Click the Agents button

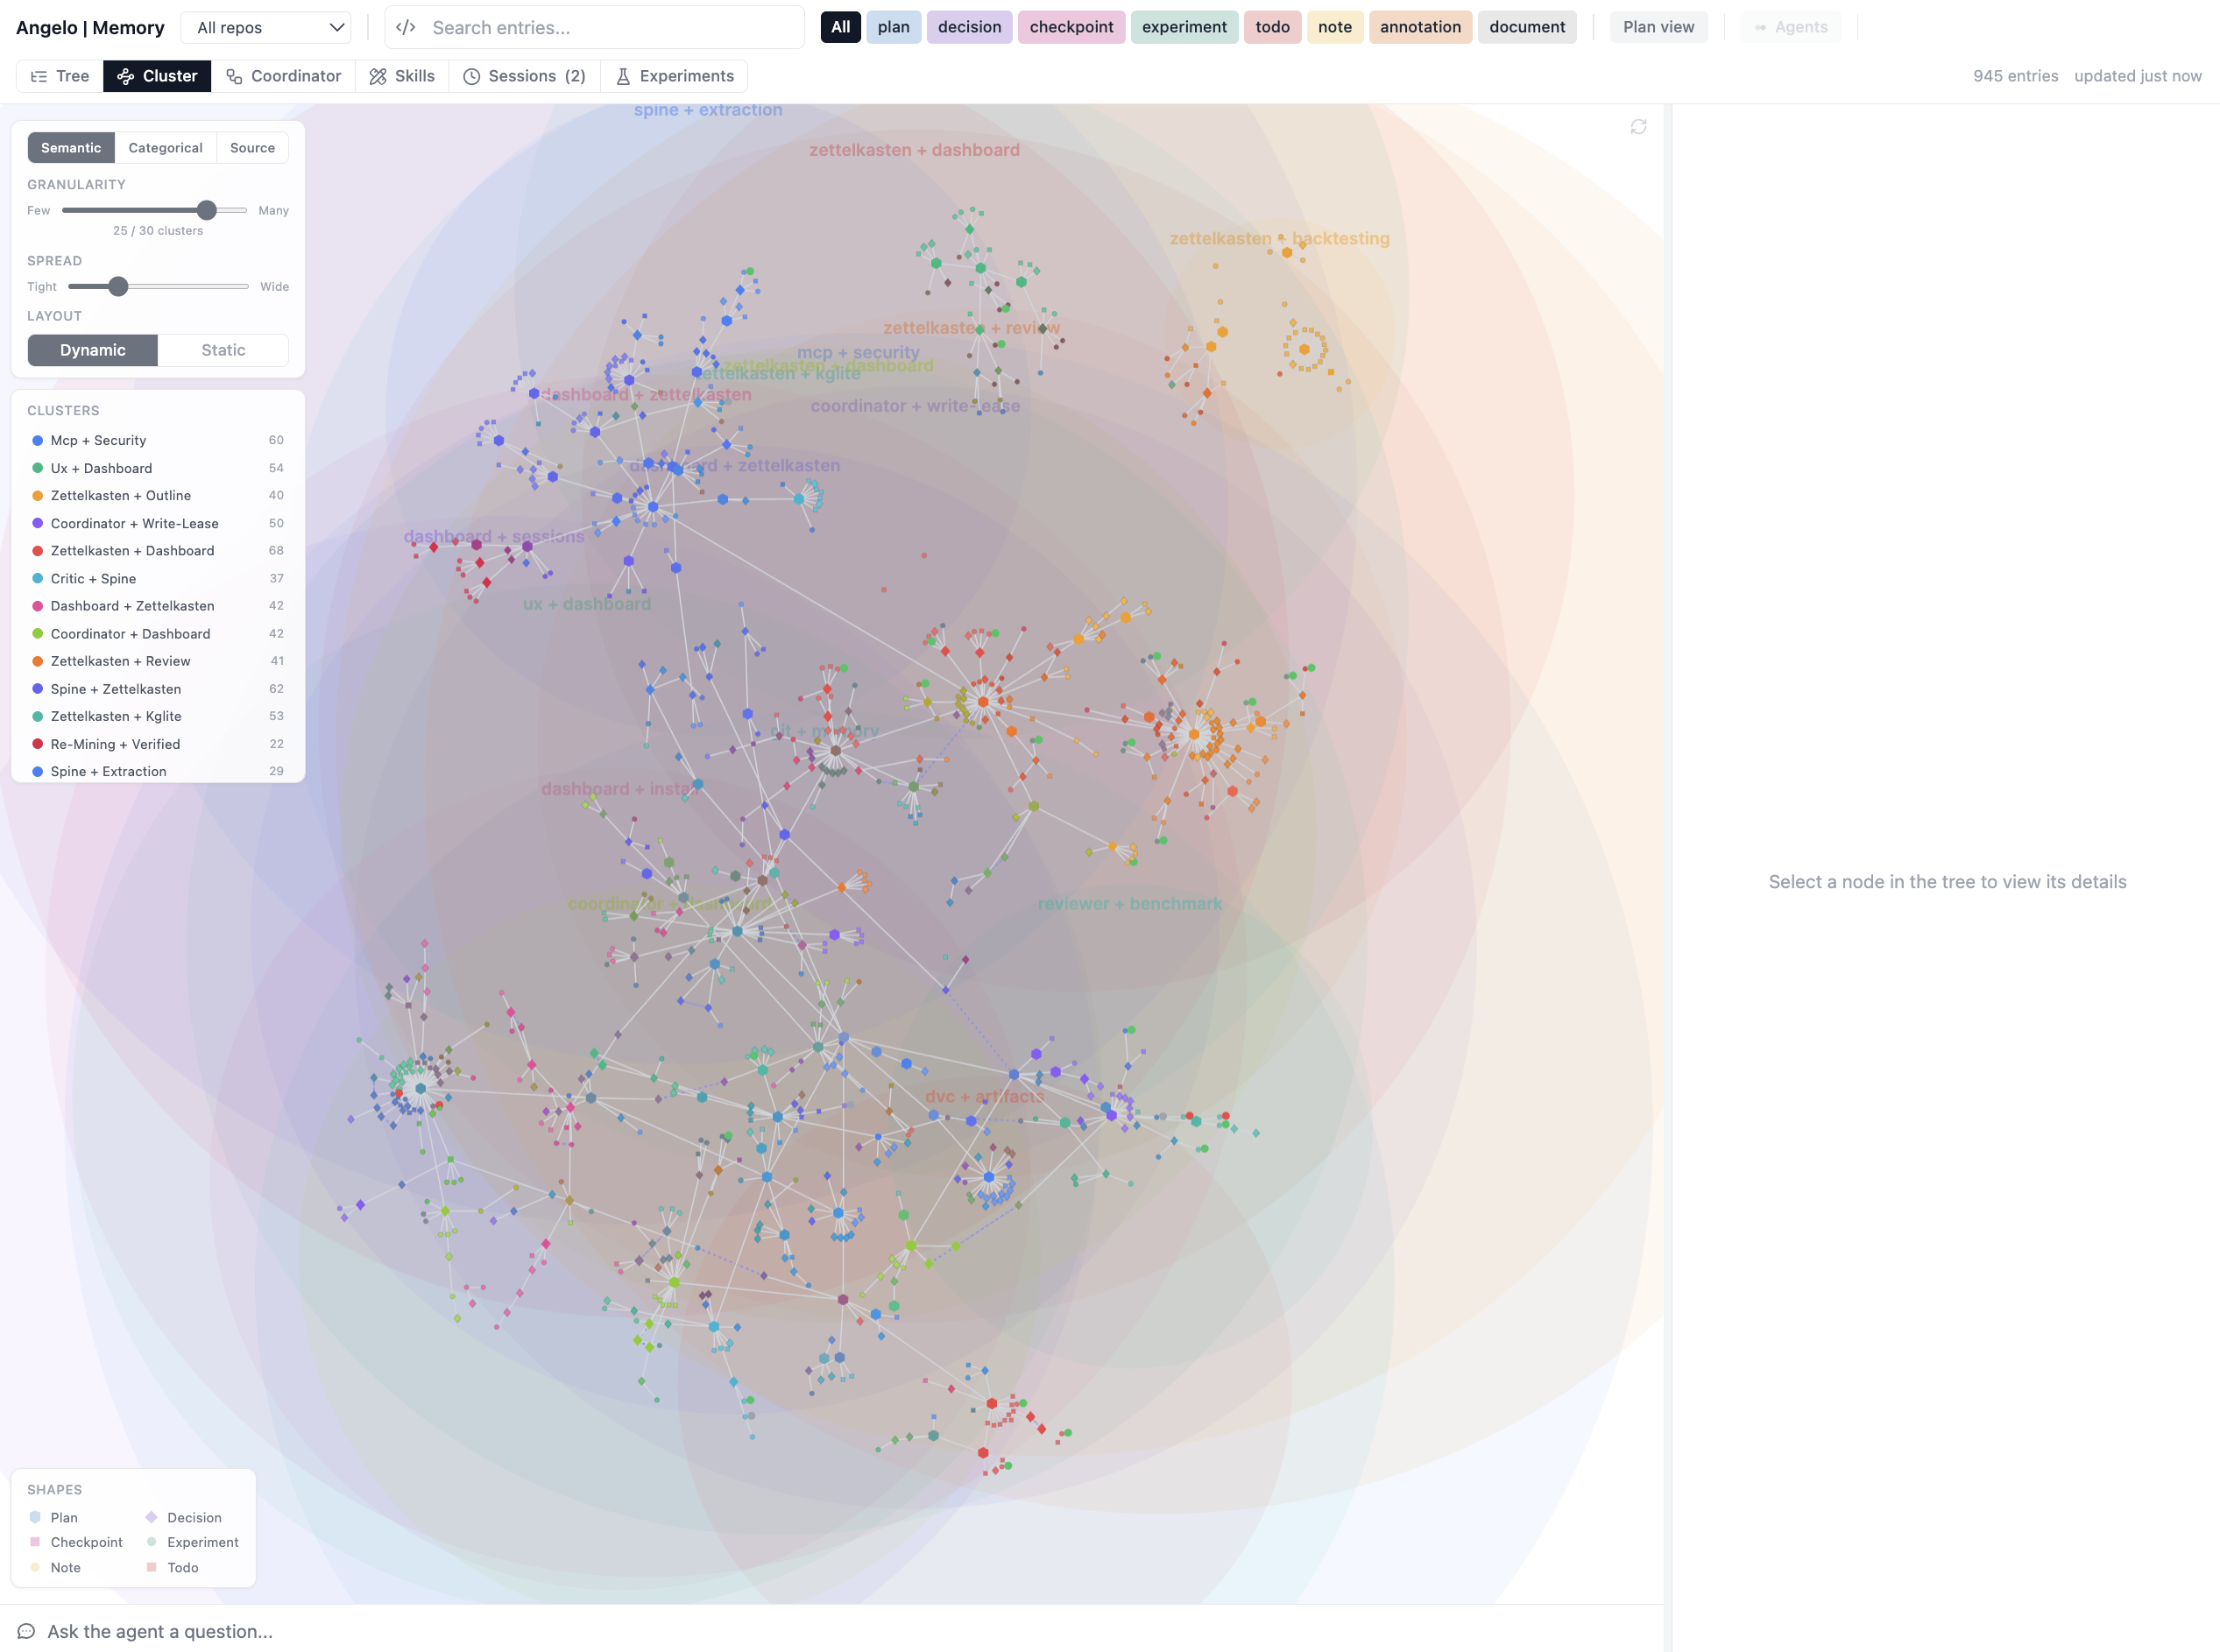click(x=1790, y=27)
